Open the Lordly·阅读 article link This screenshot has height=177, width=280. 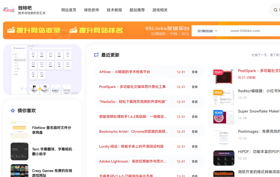tap(131, 146)
